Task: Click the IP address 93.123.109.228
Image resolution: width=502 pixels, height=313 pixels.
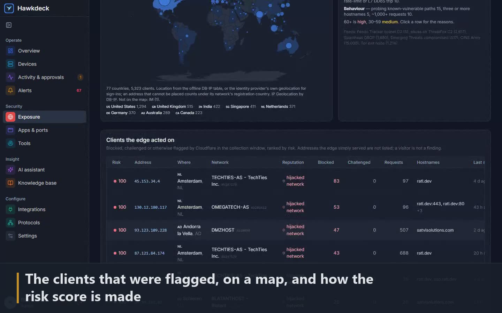Action: click(151, 230)
